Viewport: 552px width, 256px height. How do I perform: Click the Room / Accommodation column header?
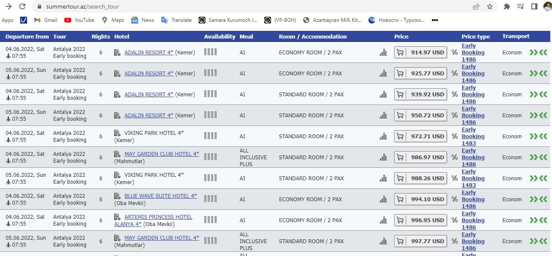click(x=313, y=36)
